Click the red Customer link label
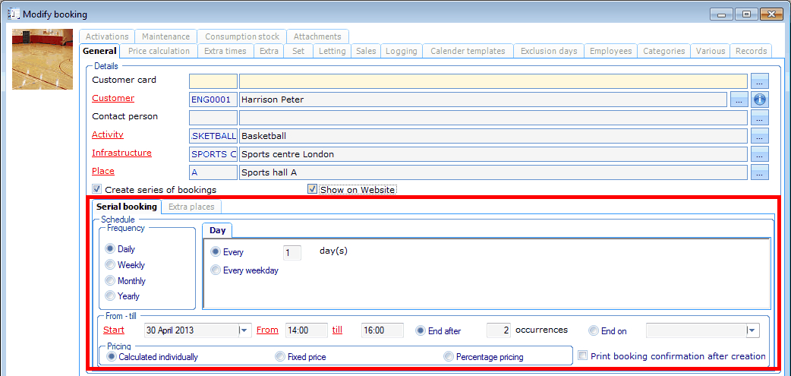 pos(113,98)
